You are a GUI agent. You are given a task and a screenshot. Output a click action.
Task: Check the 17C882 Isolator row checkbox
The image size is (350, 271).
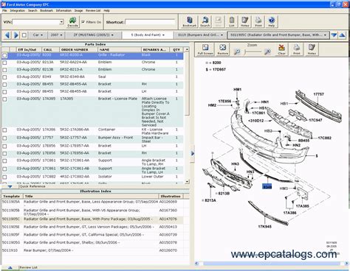[x=4, y=177]
